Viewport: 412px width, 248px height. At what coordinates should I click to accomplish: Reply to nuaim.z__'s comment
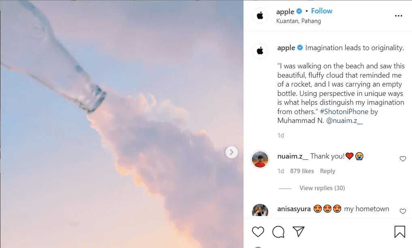click(327, 171)
